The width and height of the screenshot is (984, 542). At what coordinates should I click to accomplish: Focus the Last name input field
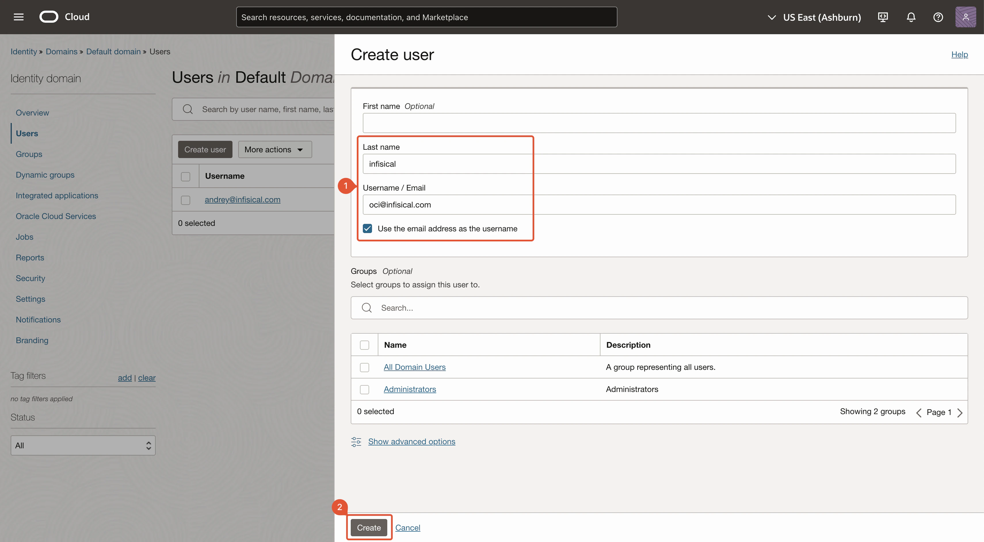pos(659,164)
